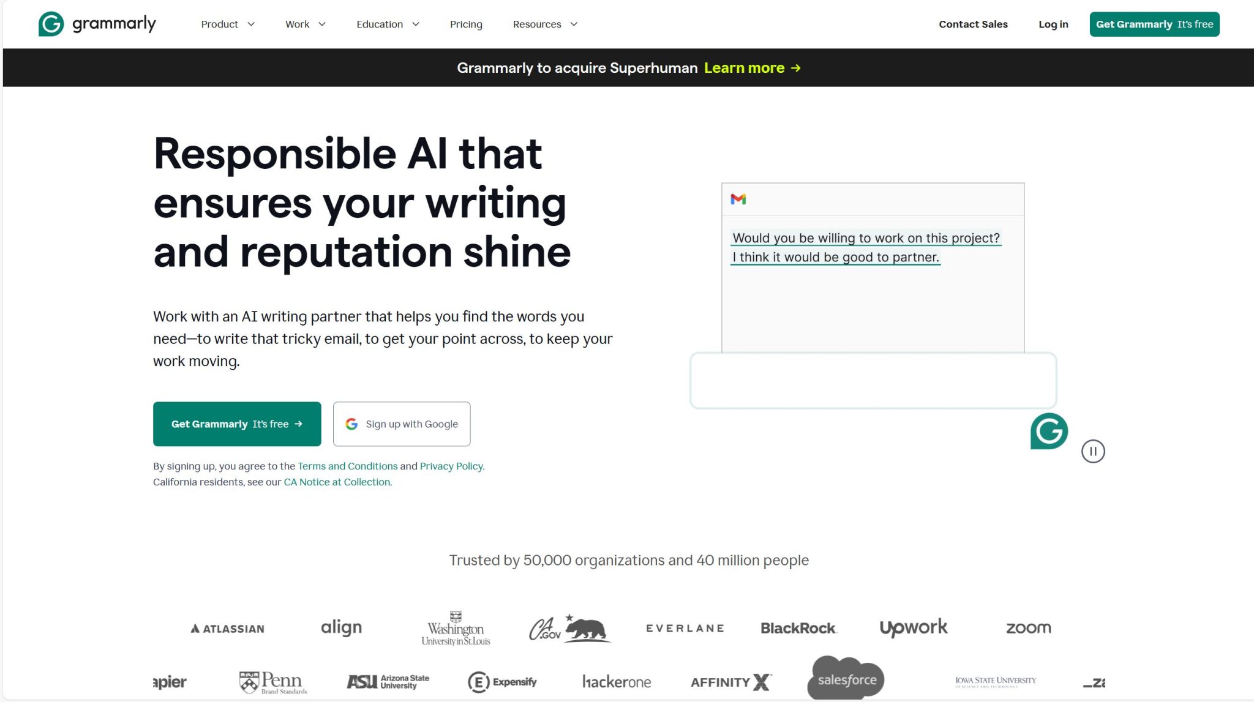This screenshot has height=702, width=1254.
Task: Click Contact Sales in header
Action: pos(973,24)
